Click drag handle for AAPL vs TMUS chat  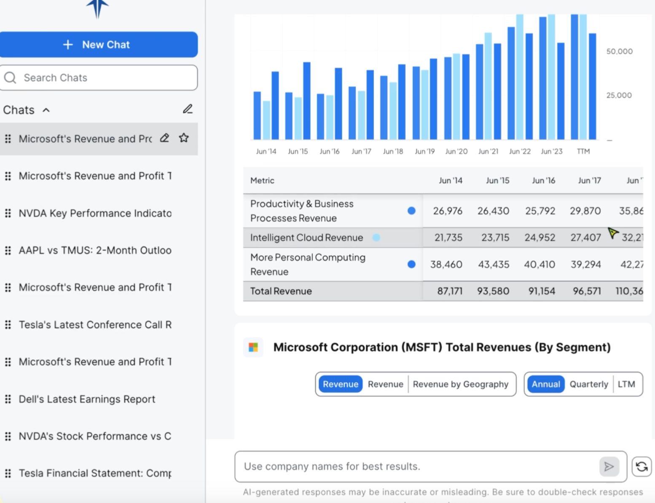point(8,250)
